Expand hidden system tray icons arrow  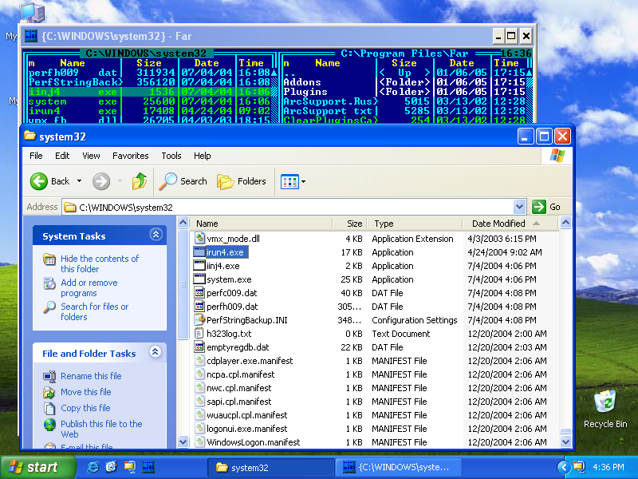[x=563, y=467]
